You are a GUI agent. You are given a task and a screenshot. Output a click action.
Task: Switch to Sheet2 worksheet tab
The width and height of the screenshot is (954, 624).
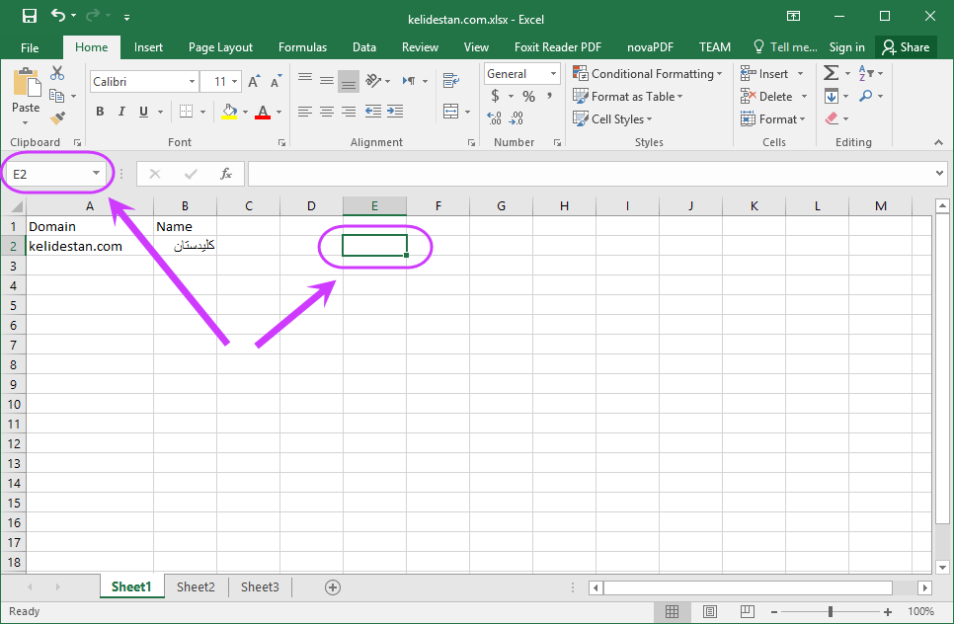coord(196,586)
